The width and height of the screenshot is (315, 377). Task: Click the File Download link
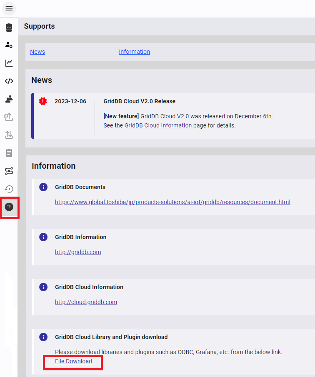73,361
